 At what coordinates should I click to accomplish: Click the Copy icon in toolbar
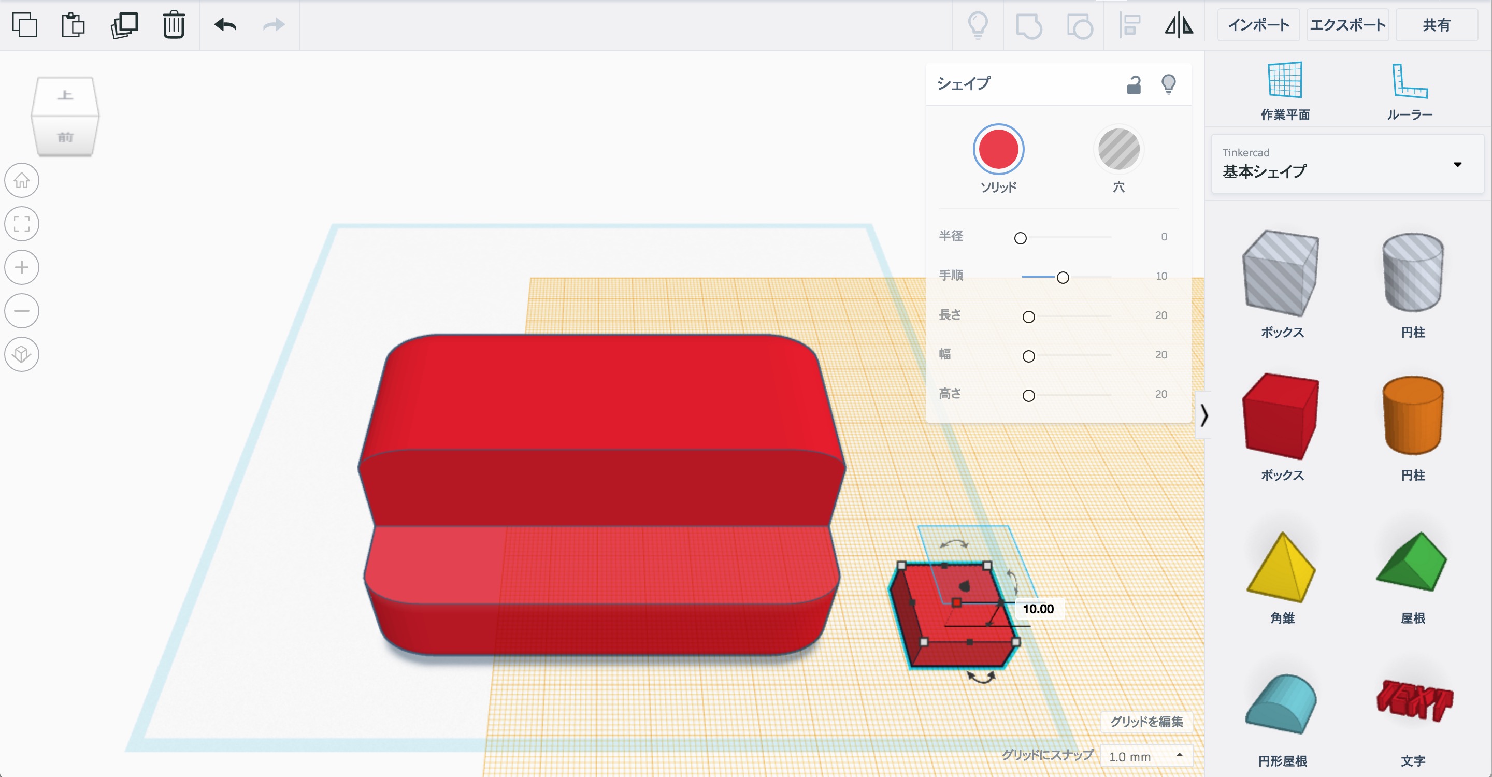coord(24,25)
